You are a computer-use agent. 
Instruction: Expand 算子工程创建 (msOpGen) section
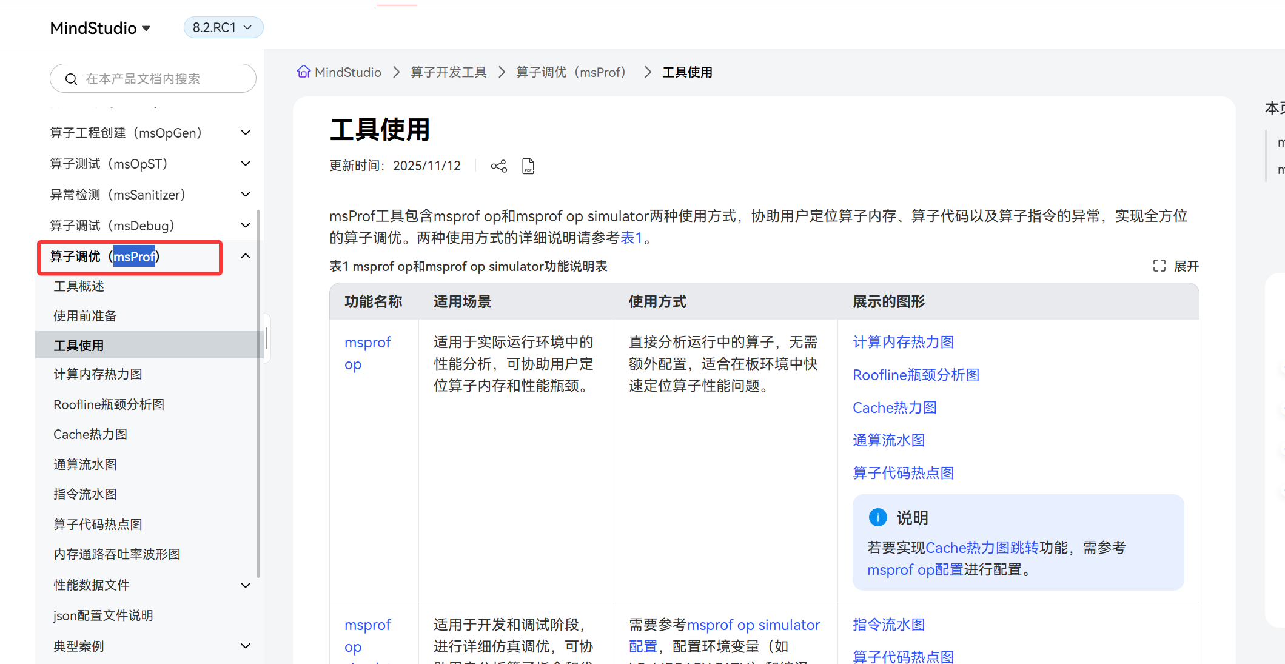[x=246, y=133]
